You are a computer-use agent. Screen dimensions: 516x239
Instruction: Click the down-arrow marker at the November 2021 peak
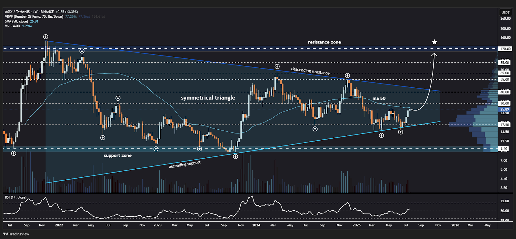pyautogui.click(x=46, y=37)
